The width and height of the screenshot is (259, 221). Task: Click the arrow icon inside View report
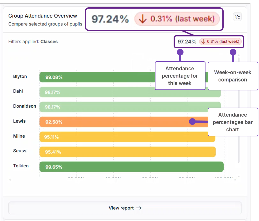coord(139,208)
